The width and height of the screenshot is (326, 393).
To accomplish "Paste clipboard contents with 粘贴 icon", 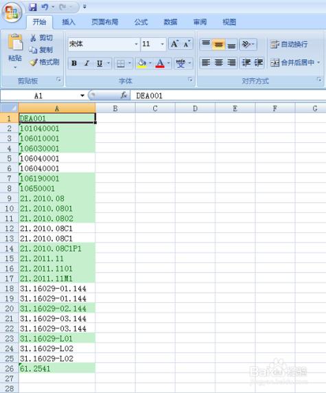I will 15,42.
